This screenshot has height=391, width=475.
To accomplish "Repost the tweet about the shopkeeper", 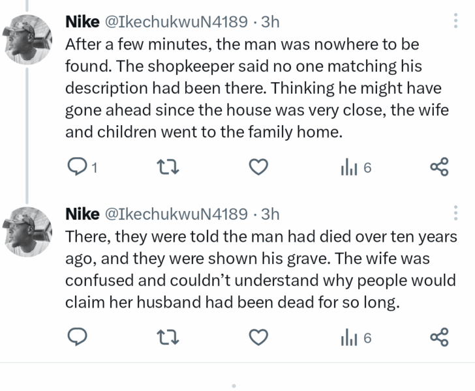I will (170, 169).
